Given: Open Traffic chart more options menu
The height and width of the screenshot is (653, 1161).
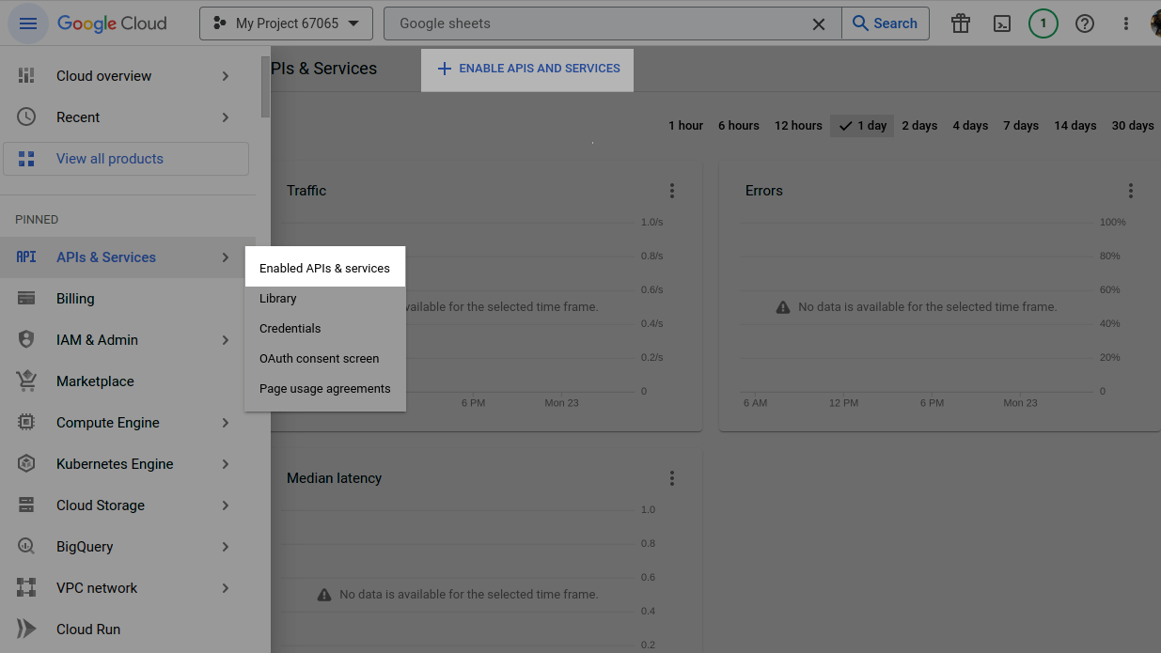Looking at the screenshot, I should click(672, 191).
